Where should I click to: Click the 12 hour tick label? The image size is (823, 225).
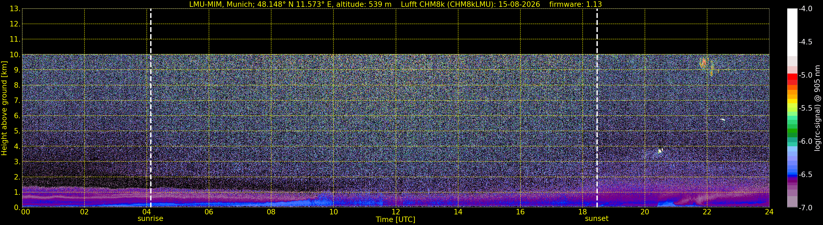(396, 212)
